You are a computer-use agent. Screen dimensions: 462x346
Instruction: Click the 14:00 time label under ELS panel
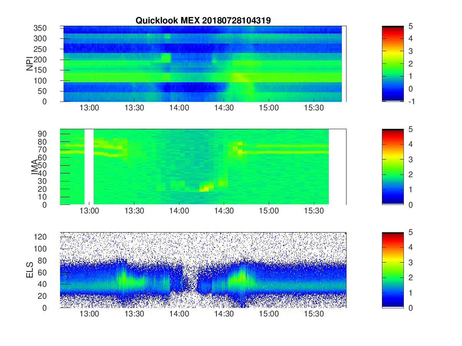coord(179,314)
